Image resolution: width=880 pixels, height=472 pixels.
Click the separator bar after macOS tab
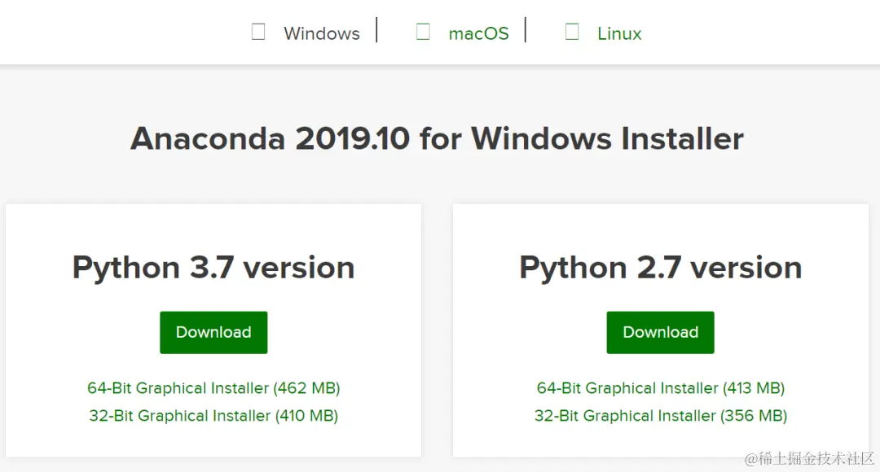[526, 29]
